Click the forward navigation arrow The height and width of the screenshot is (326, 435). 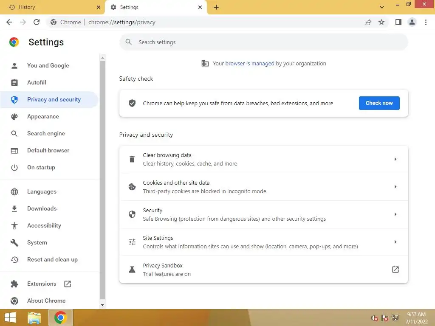pyautogui.click(x=23, y=22)
